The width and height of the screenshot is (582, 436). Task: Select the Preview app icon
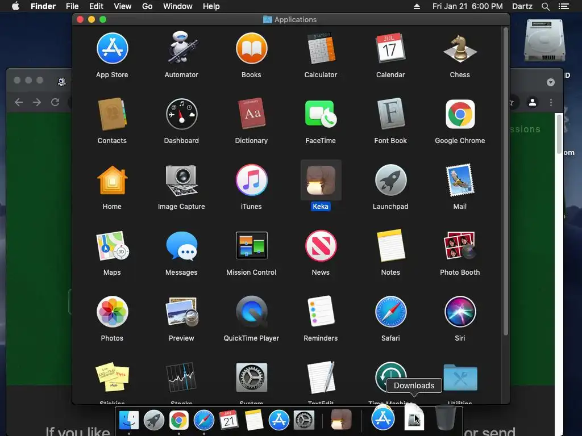(x=181, y=312)
